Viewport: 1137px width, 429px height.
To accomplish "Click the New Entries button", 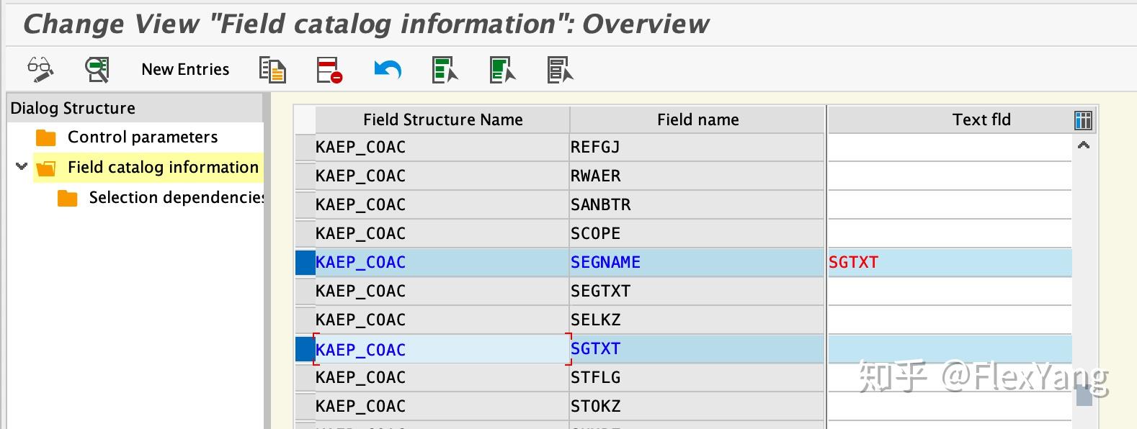I will tap(185, 70).
